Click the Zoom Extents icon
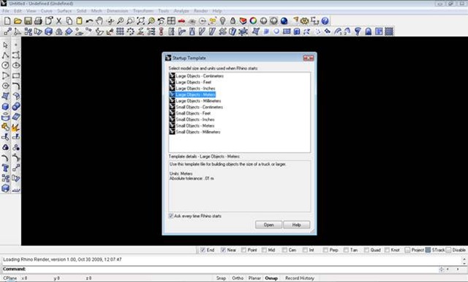Viewport: 468px width, 282px height. [x=140, y=21]
